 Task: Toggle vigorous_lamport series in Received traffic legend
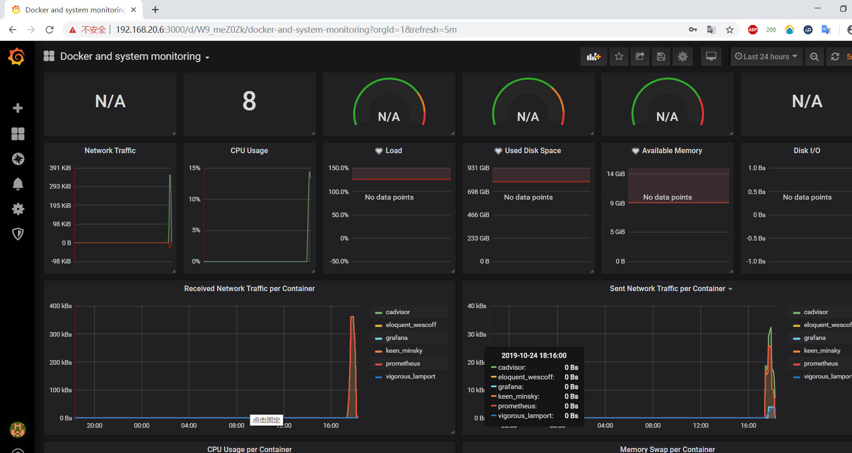[x=410, y=377]
